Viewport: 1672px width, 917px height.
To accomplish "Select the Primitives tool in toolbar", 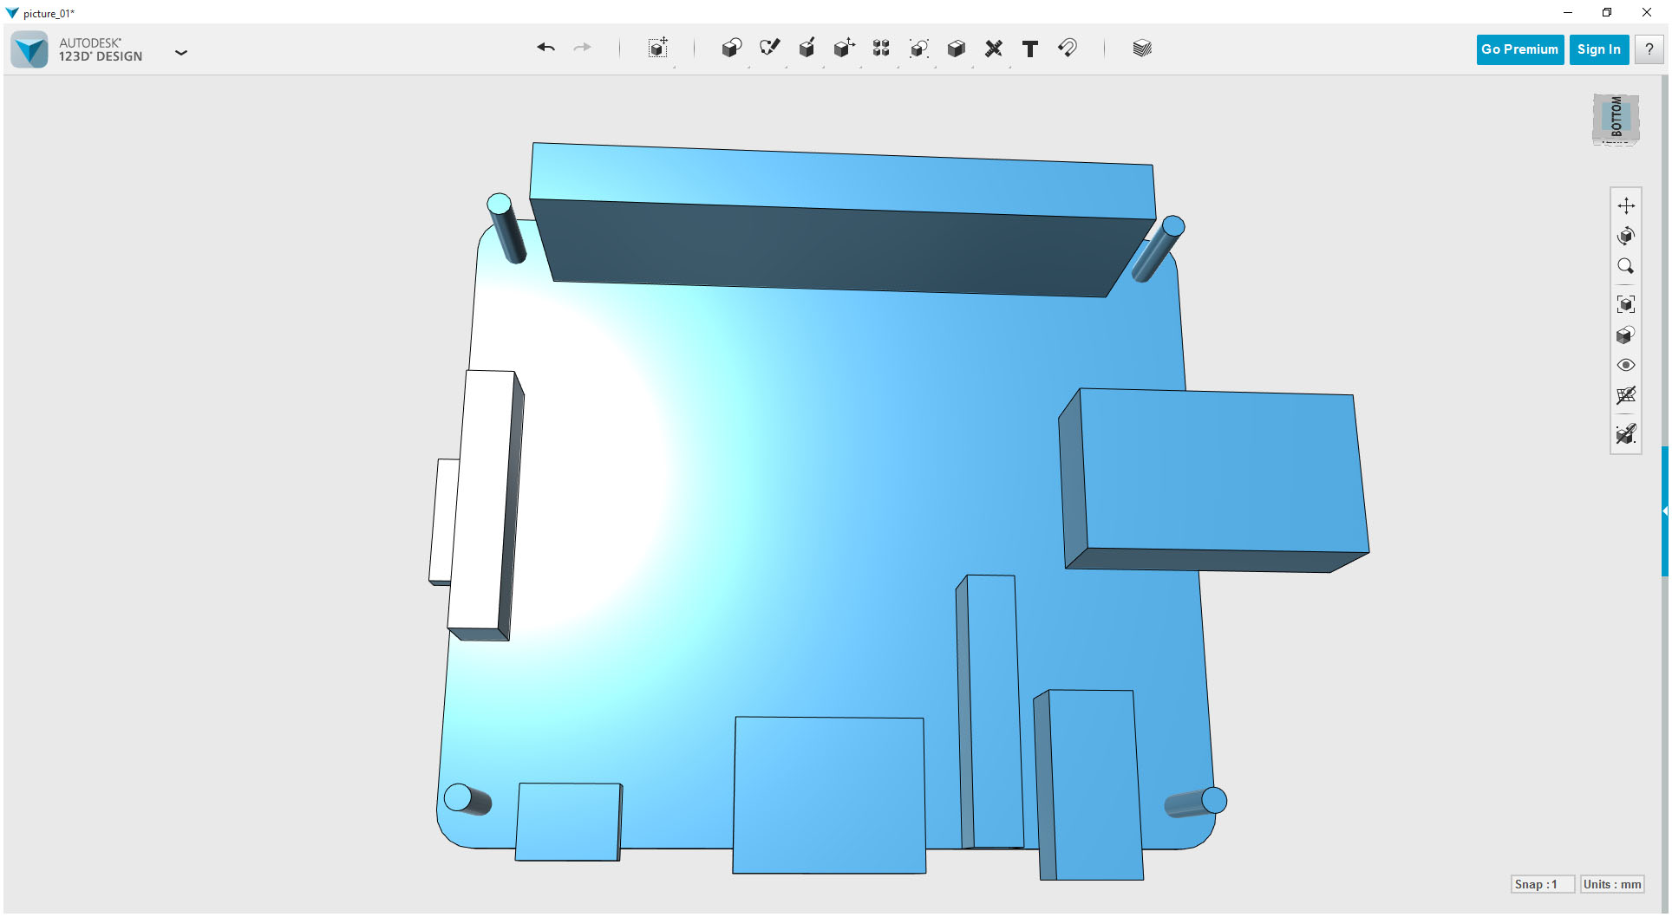I will 731,49.
